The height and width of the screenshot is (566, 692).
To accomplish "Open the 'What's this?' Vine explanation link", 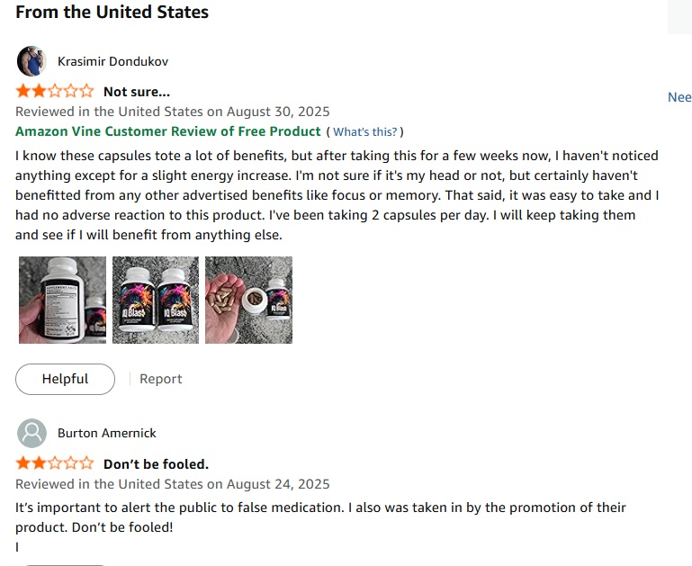I will click(364, 132).
